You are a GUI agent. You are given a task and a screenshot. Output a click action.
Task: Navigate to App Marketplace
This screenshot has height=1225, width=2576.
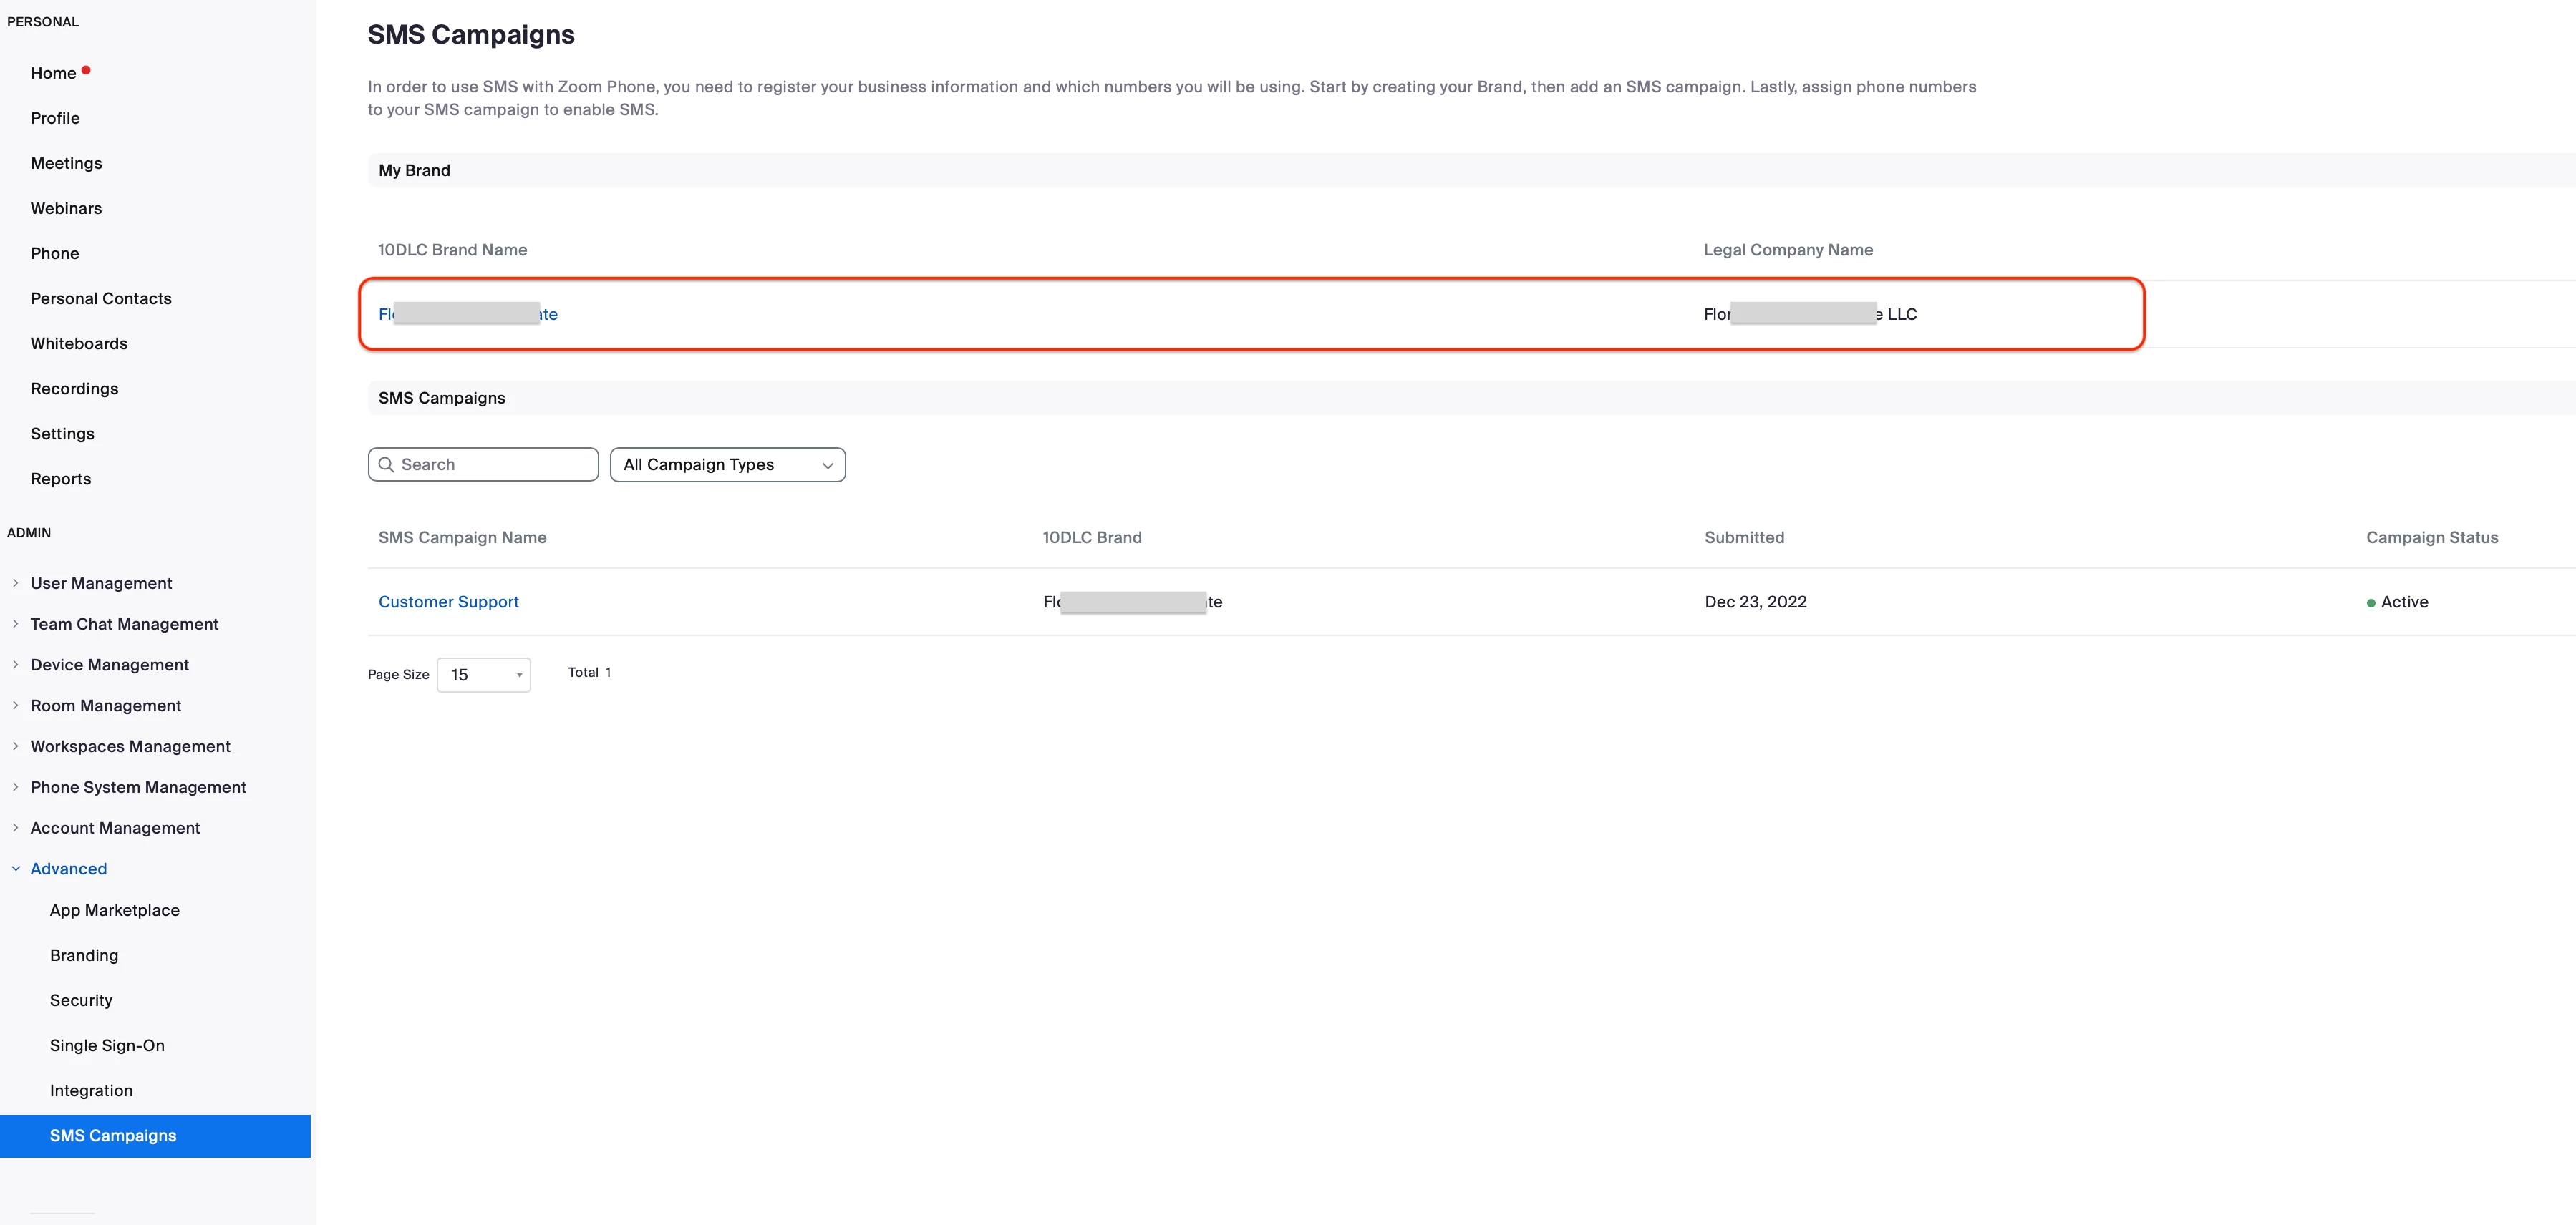tap(115, 910)
